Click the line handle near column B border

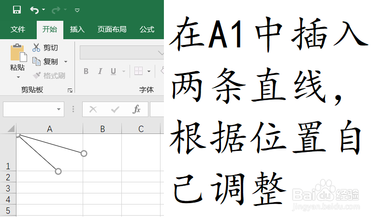pyautogui.click(x=84, y=154)
